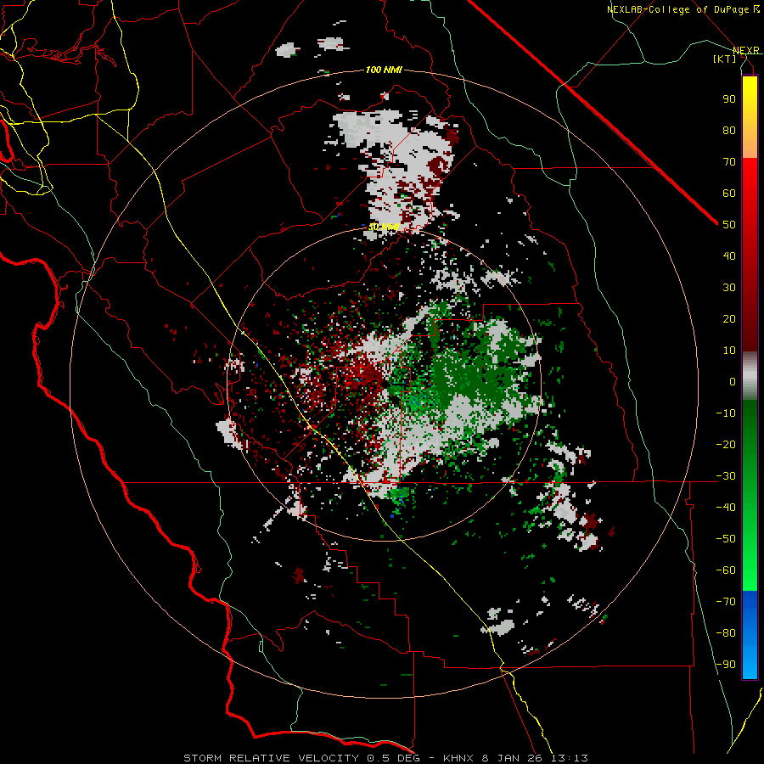Screen dimensions: 764x764
Task: Select the 0 knots scale label
Action: click(733, 381)
